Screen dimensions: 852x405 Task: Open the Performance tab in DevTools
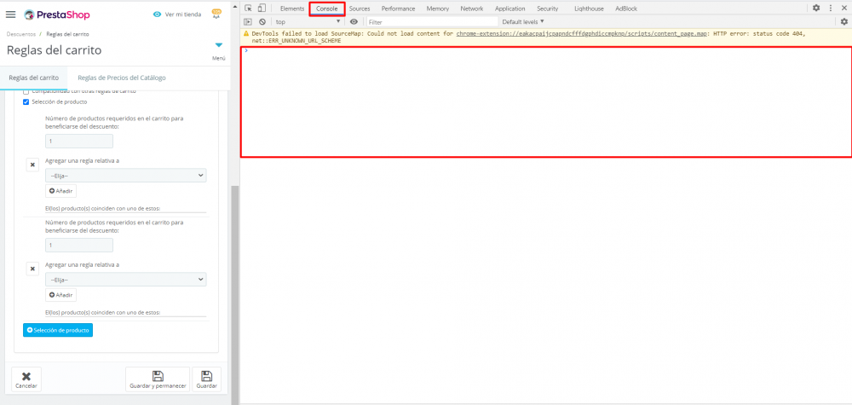398,9
